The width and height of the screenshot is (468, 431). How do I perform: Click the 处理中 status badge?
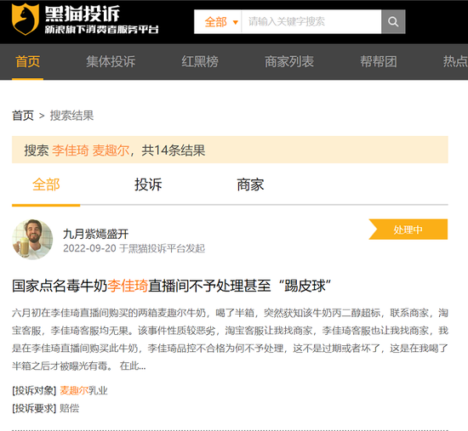coord(408,230)
